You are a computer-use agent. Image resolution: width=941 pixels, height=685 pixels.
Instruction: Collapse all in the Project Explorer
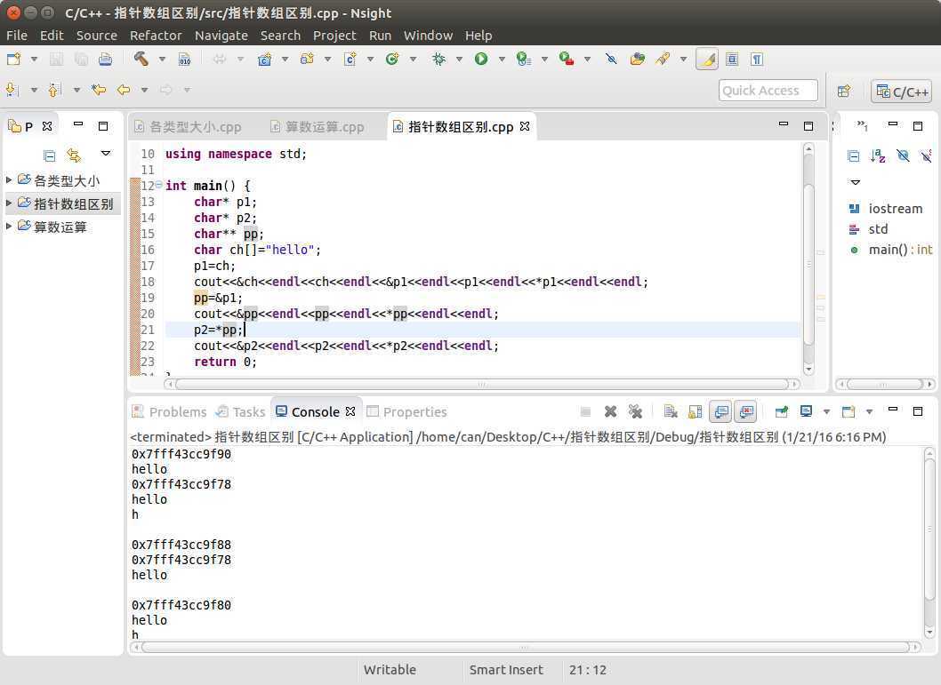coord(49,155)
